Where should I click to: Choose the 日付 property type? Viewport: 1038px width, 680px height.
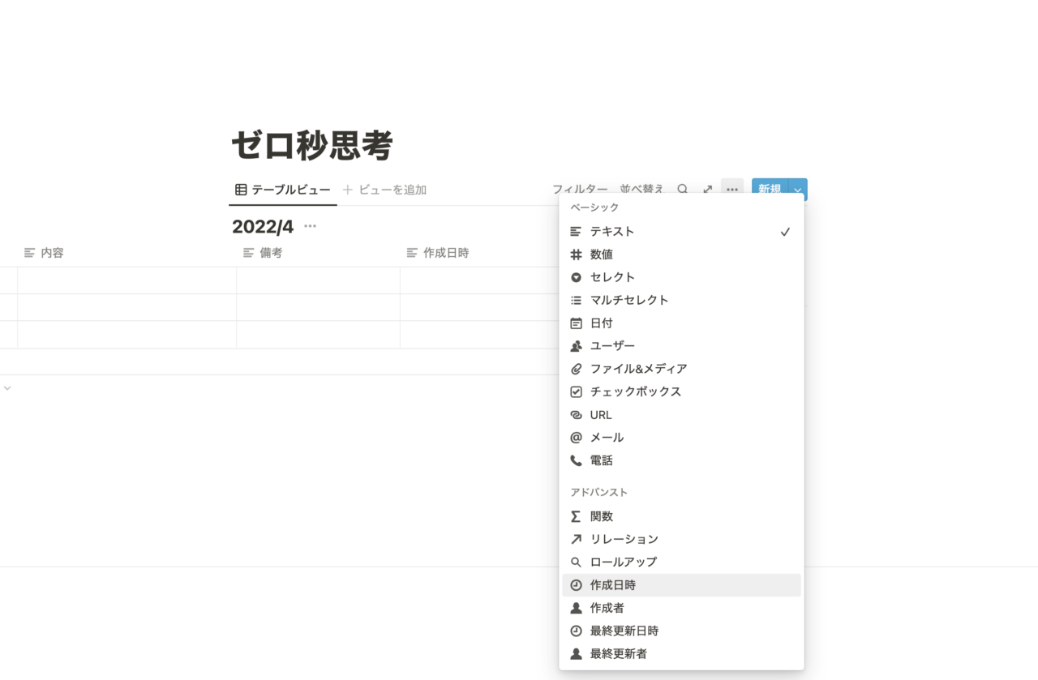681,323
